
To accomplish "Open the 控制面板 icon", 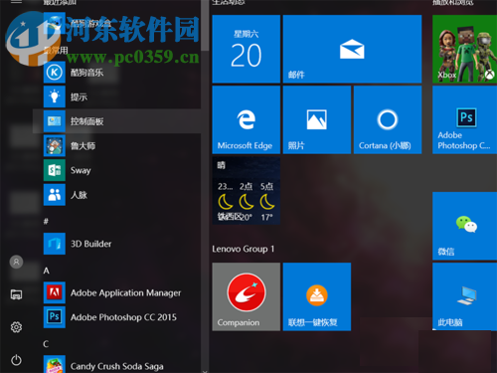I will (x=55, y=121).
